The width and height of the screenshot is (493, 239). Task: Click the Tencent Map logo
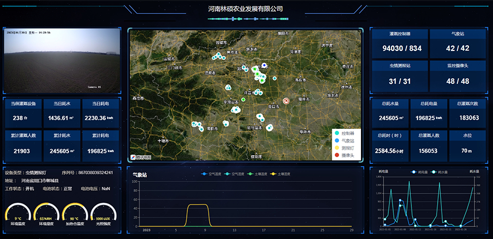pos(140,157)
